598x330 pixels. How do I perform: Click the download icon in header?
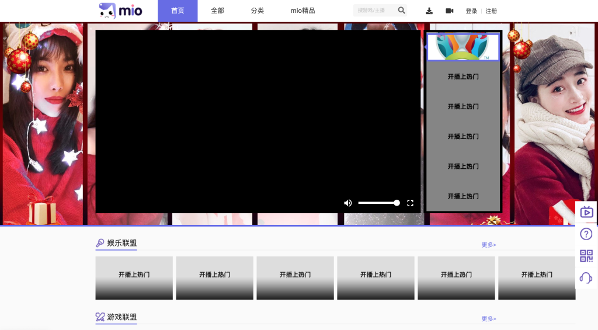point(429,11)
